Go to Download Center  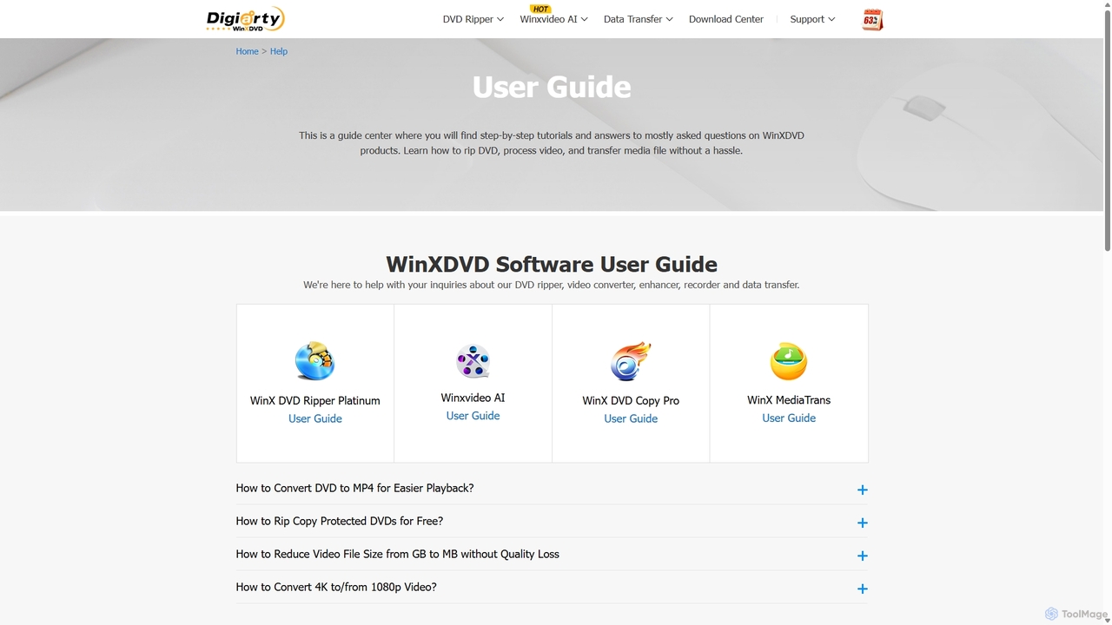[x=726, y=19]
